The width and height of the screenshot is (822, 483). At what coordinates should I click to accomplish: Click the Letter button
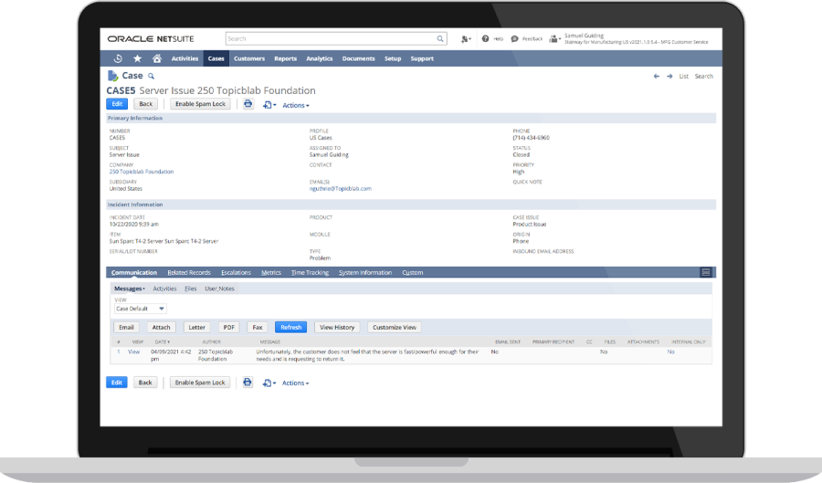pos(196,328)
